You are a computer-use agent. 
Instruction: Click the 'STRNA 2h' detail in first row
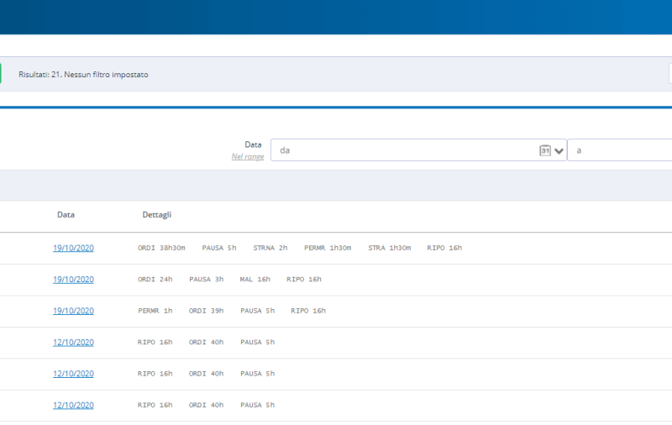click(x=270, y=248)
